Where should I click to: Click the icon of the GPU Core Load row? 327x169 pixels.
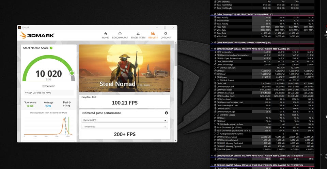click(215, 99)
